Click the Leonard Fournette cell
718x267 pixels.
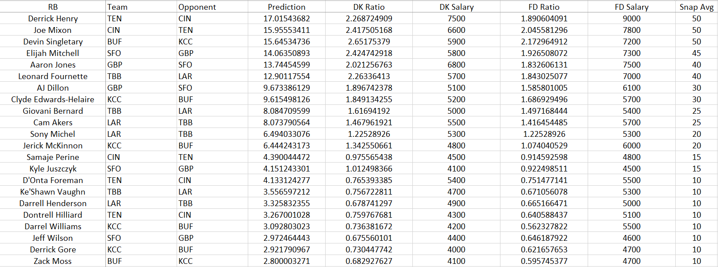coord(52,76)
